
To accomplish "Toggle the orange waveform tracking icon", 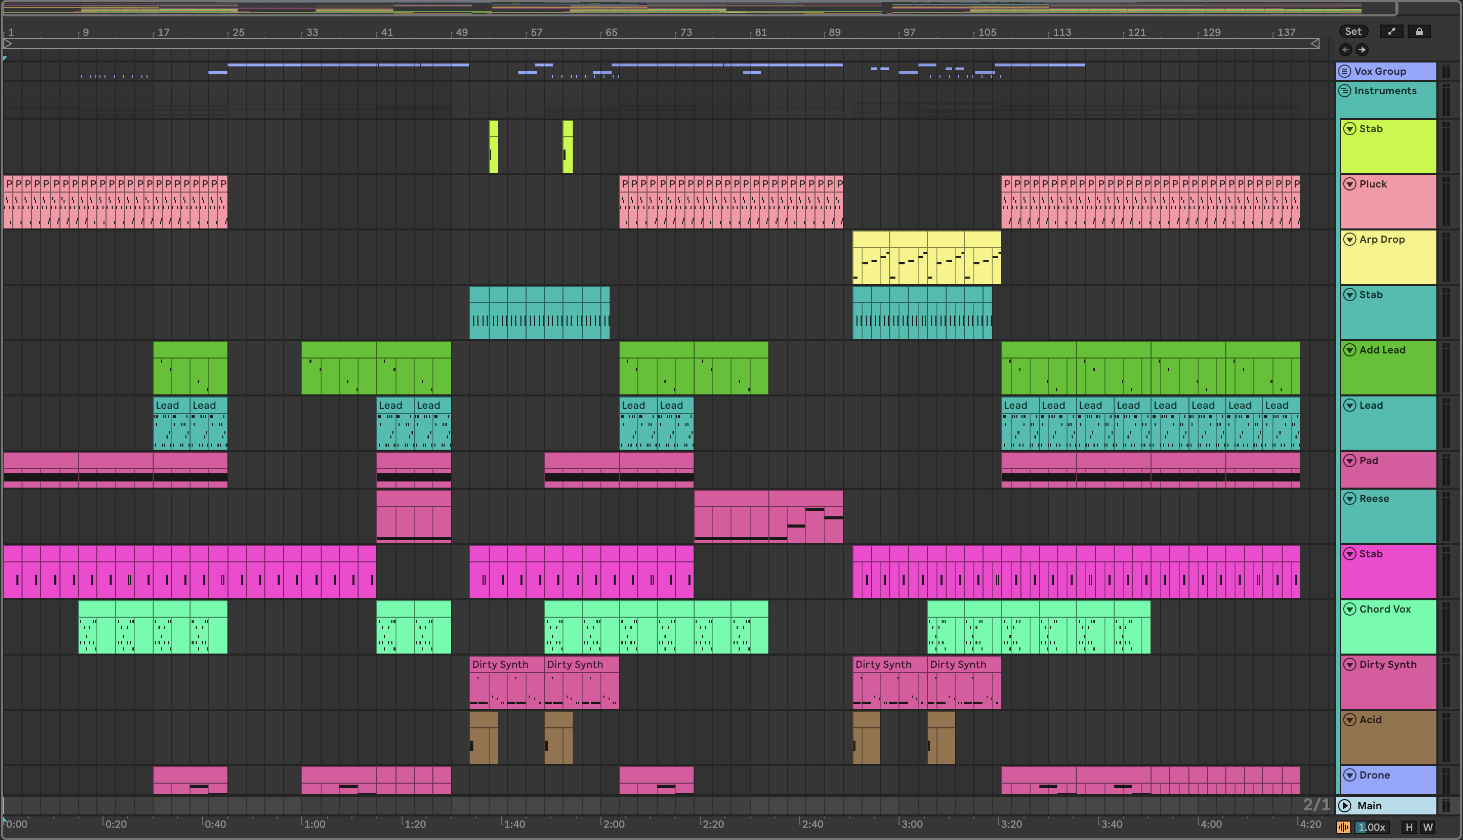I will coord(1343,827).
